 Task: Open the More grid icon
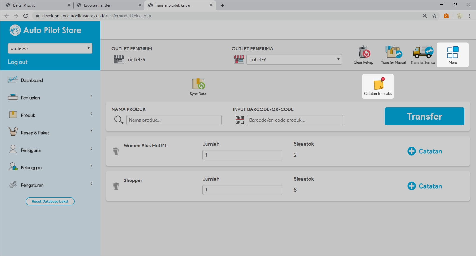click(453, 53)
